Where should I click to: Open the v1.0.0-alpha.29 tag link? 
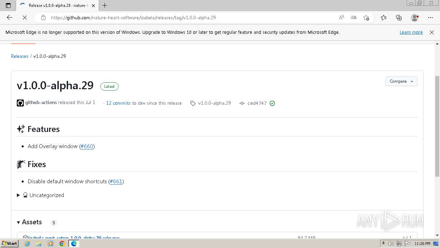click(x=214, y=103)
